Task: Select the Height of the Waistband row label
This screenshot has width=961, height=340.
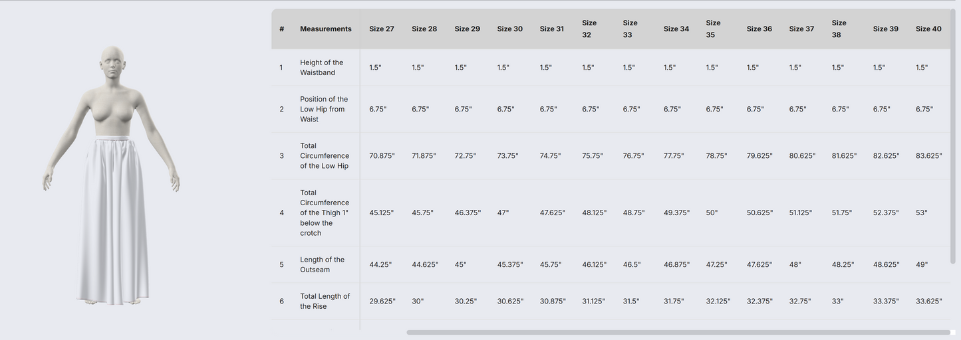Action: 322,68
